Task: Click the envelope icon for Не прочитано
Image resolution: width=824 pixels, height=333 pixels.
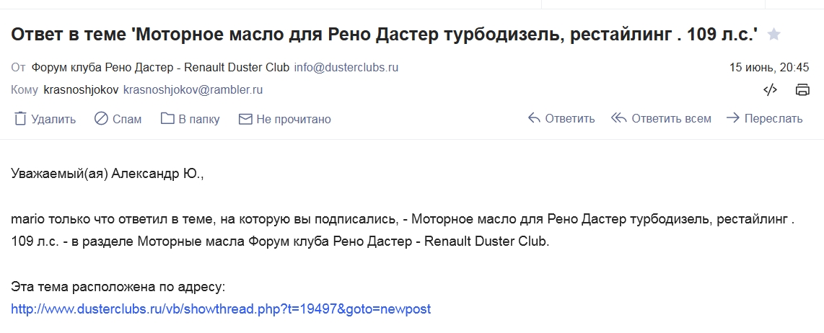Action: 245,119
